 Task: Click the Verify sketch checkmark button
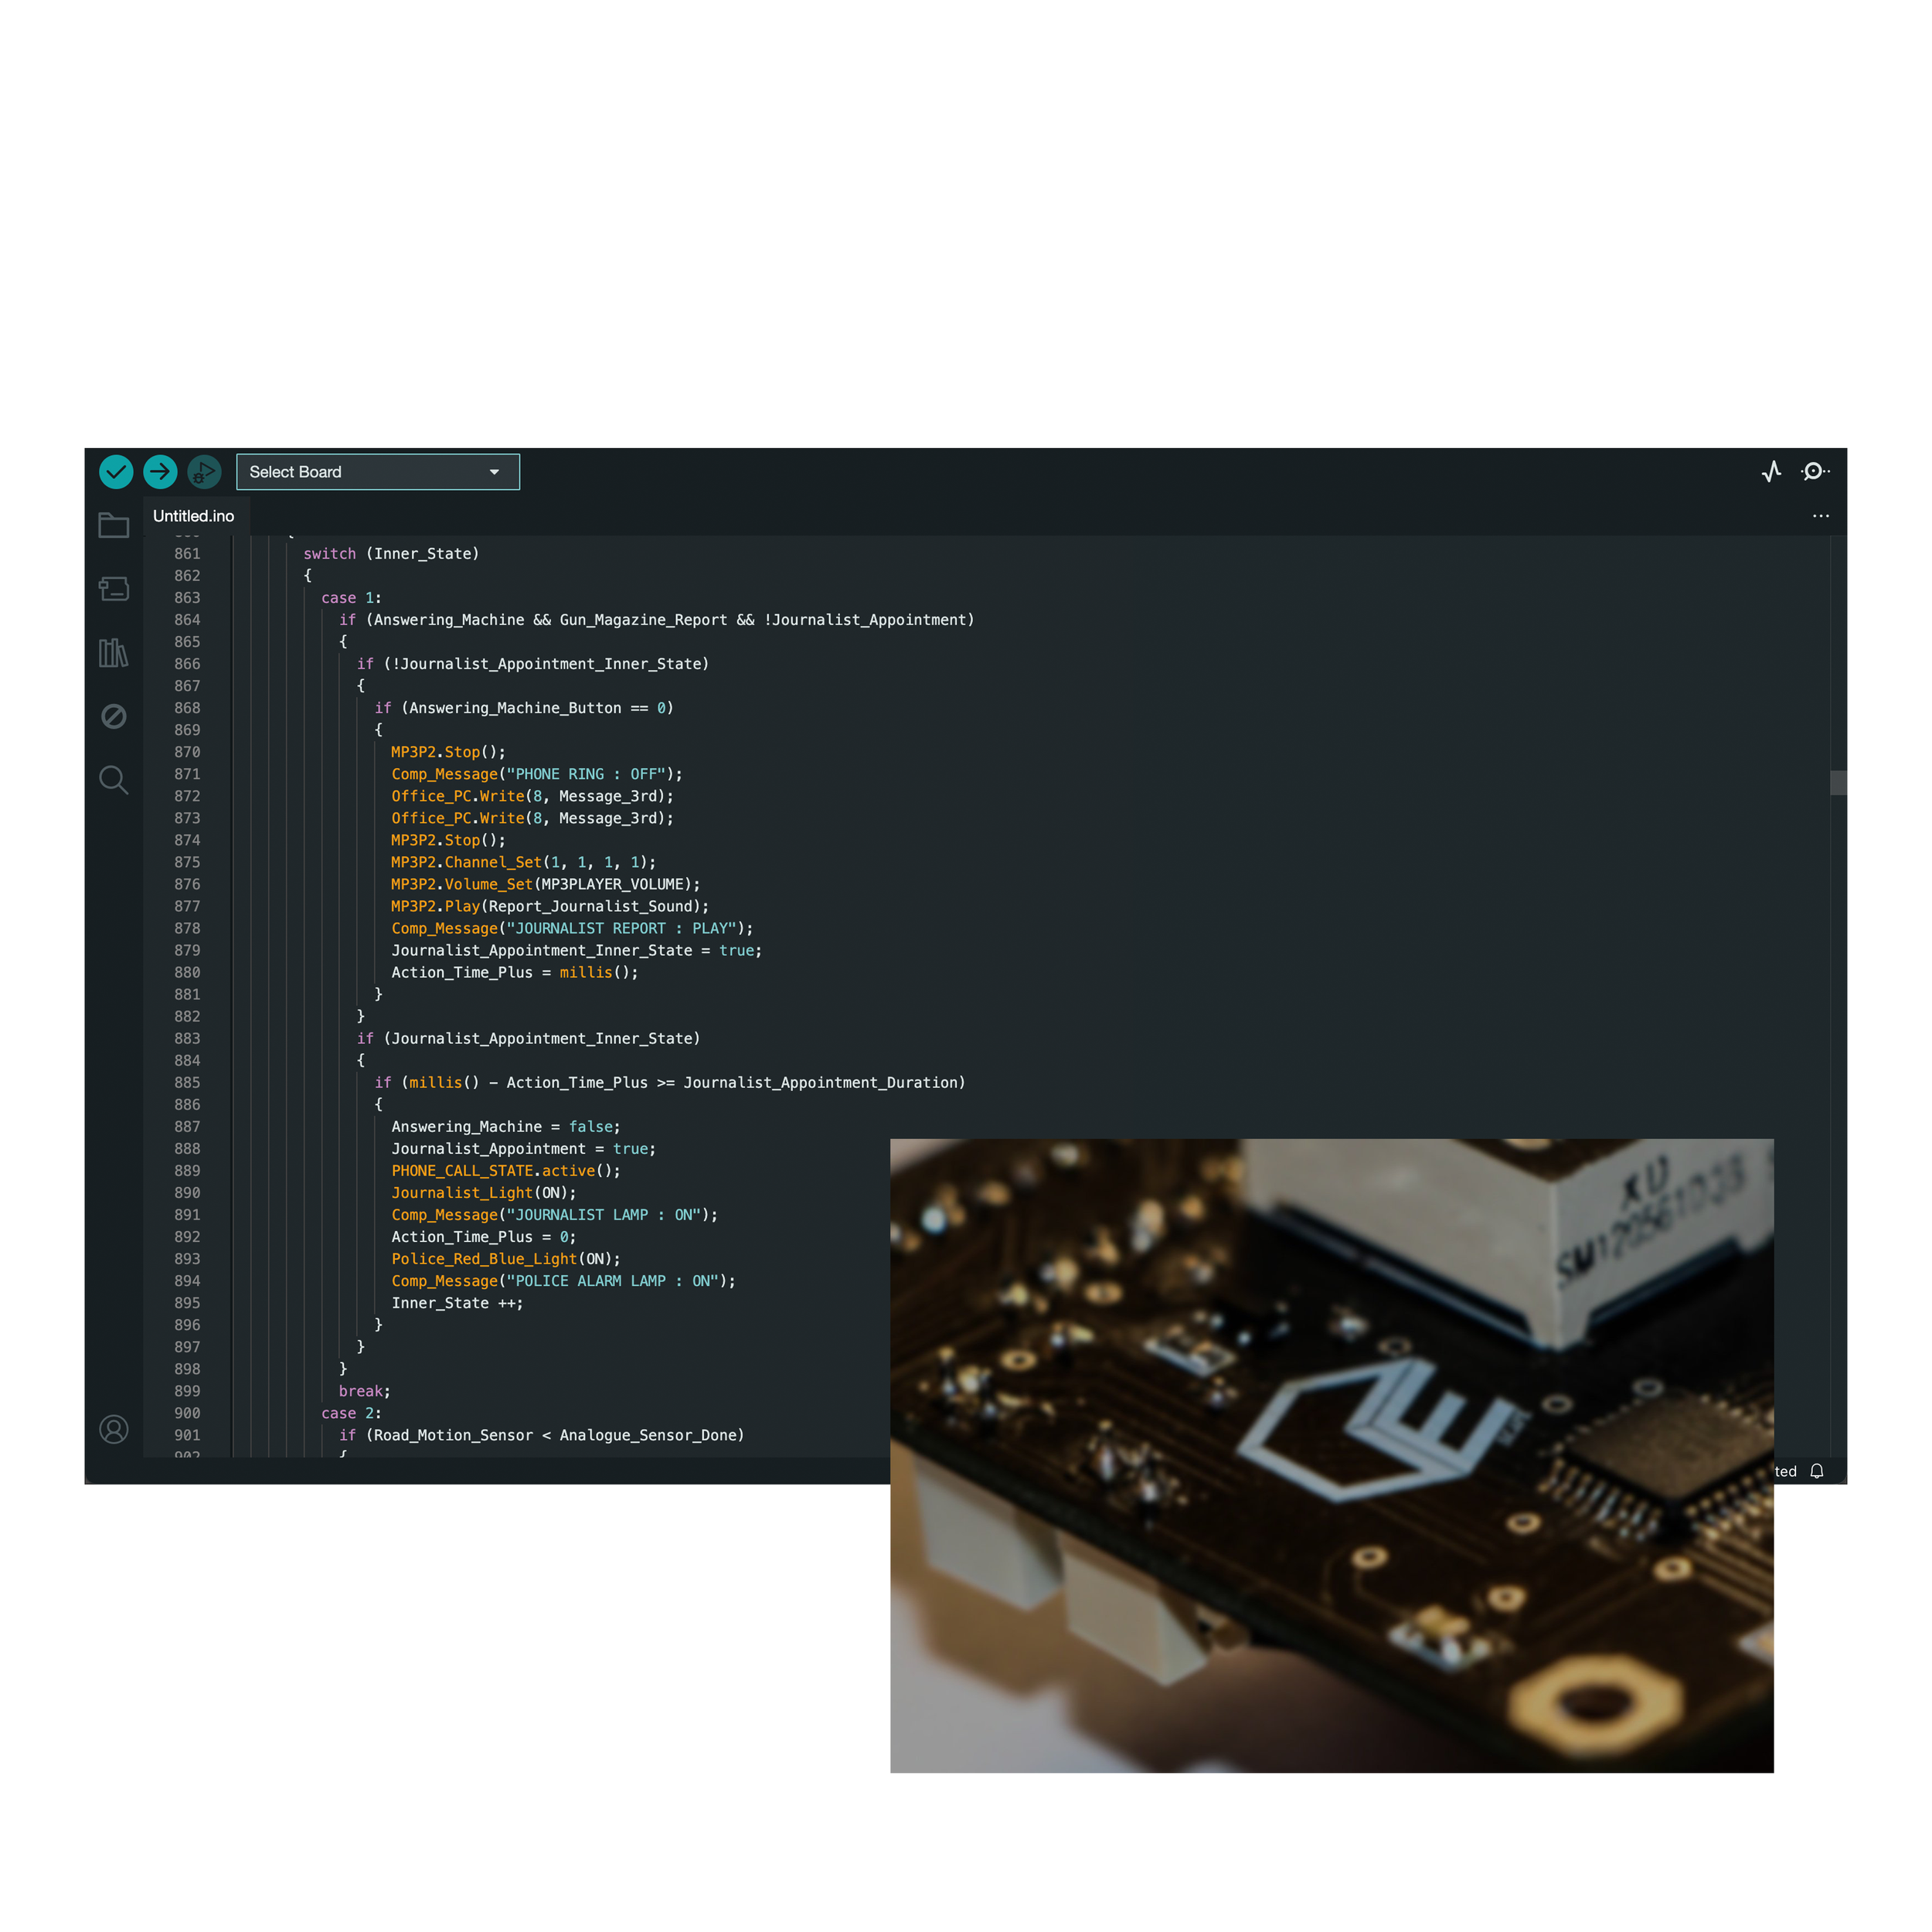pos(116,471)
